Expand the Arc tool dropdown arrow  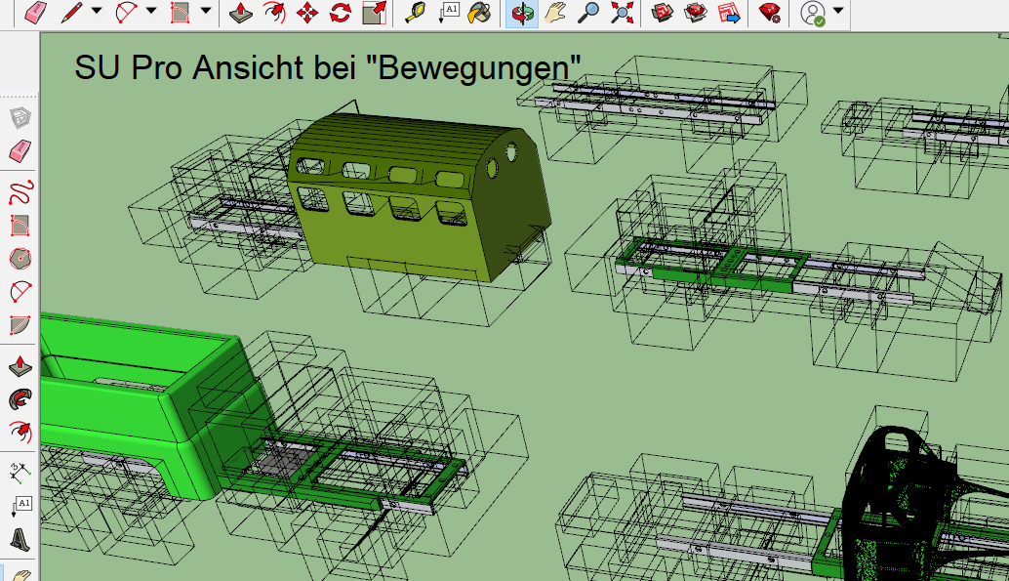click(151, 13)
